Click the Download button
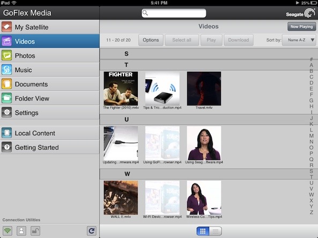Screen dimensions: 318x238 coord(239,40)
